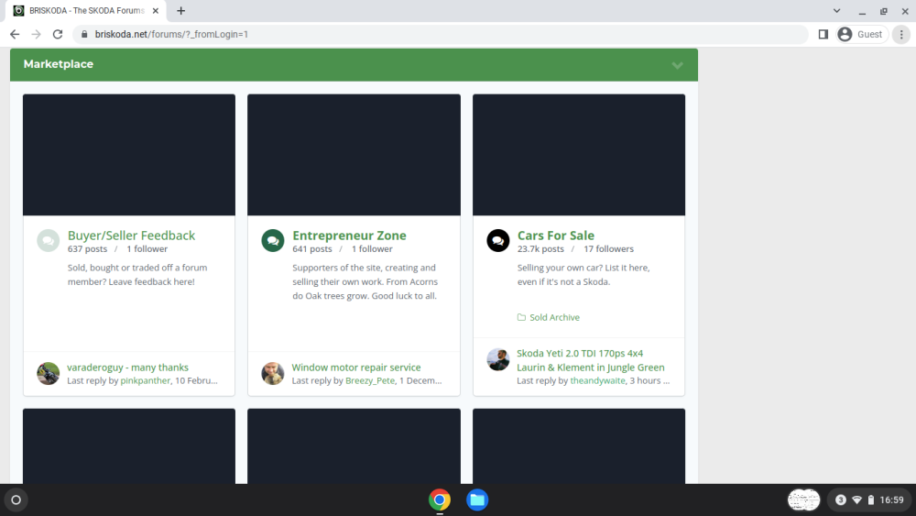Screen dimensions: 916x516
Task: Click avatar next to Window motor repair
Action: [x=273, y=373]
